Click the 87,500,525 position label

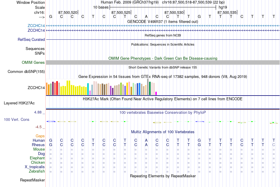point(121,12)
